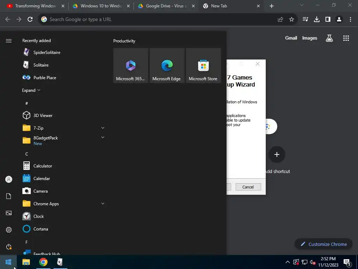358x269 pixels.
Task: Open File Explorer from taskbar
Action: (26, 262)
